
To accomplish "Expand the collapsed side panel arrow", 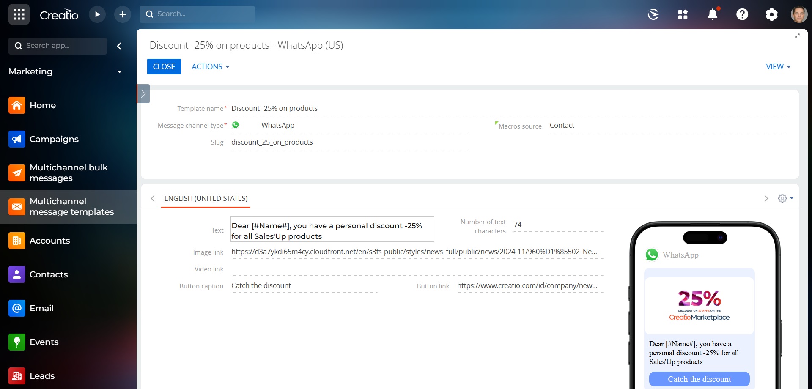I will (x=143, y=94).
